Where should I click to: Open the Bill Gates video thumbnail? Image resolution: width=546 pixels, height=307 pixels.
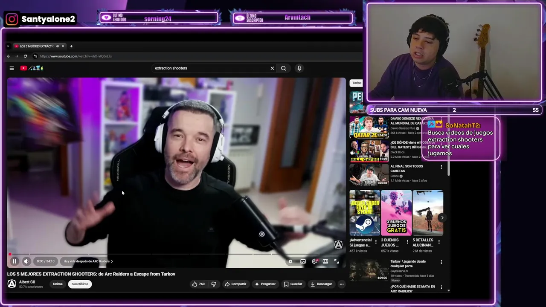[x=369, y=151]
